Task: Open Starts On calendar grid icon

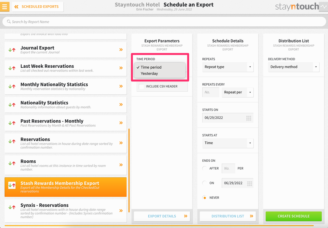Action: [249, 118]
